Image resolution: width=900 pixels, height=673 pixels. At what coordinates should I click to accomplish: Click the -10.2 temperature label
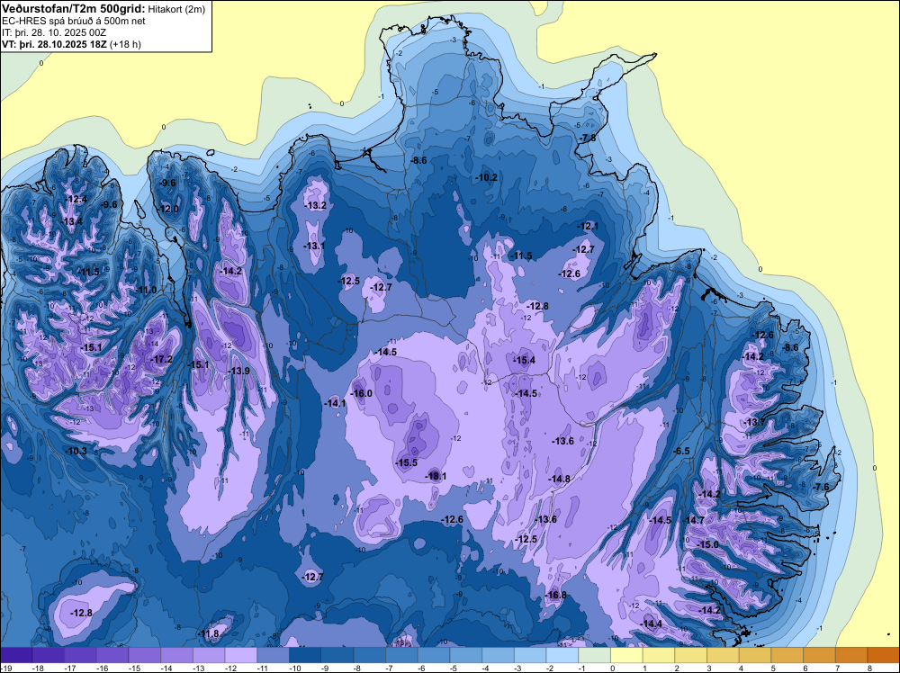[x=487, y=178]
